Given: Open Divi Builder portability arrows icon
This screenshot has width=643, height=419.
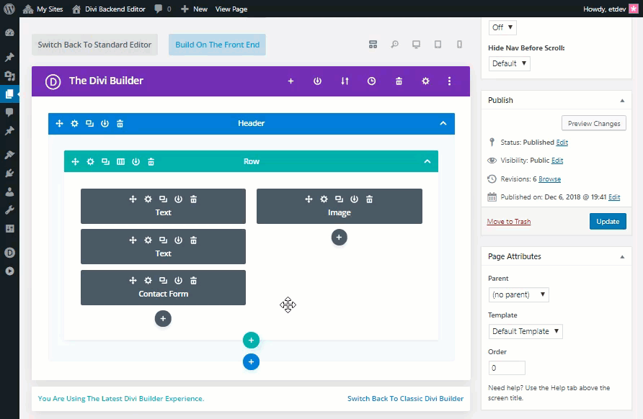Looking at the screenshot, I should 345,81.
